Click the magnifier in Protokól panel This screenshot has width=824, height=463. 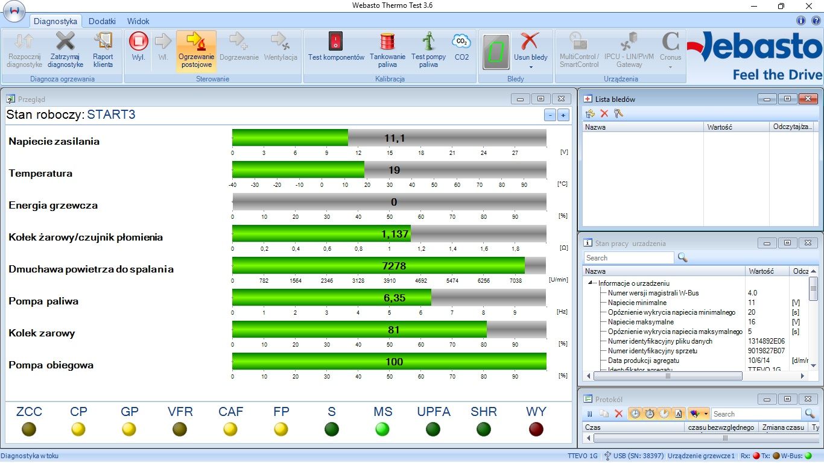(x=810, y=414)
